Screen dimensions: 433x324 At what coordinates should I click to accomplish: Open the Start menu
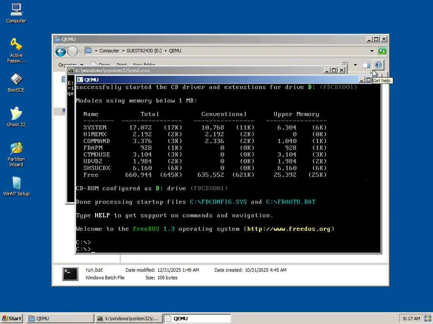[11, 319]
